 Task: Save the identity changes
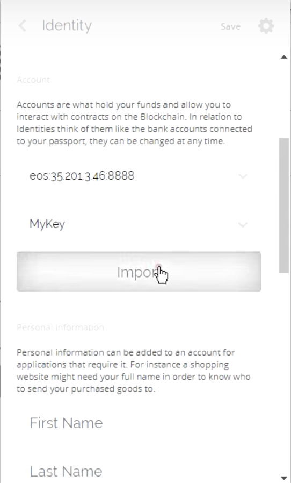tap(230, 26)
